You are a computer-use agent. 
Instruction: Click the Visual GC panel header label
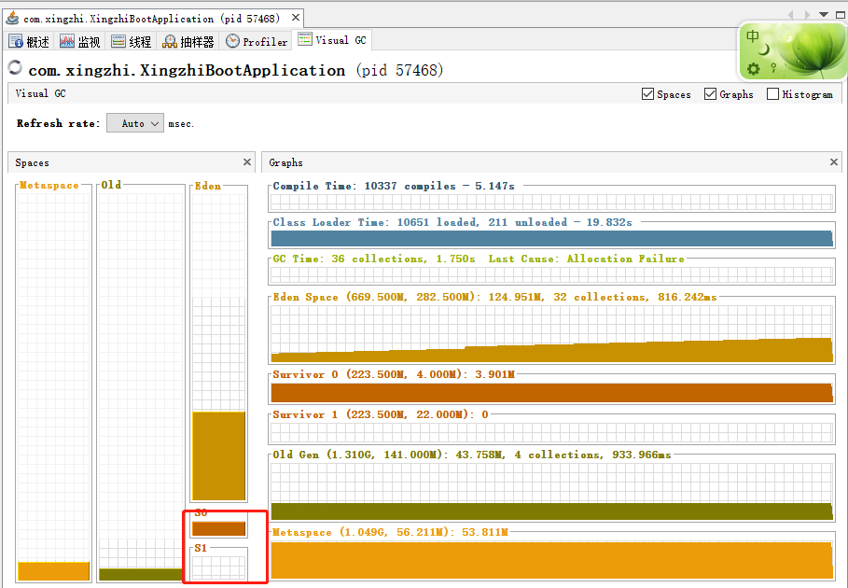pyautogui.click(x=40, y=93)
